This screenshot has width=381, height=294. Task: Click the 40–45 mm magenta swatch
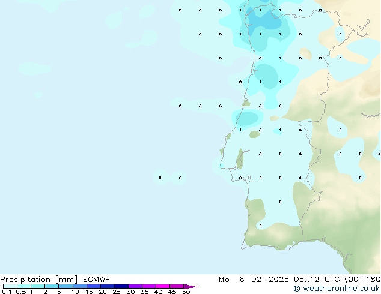click(163, 286)
